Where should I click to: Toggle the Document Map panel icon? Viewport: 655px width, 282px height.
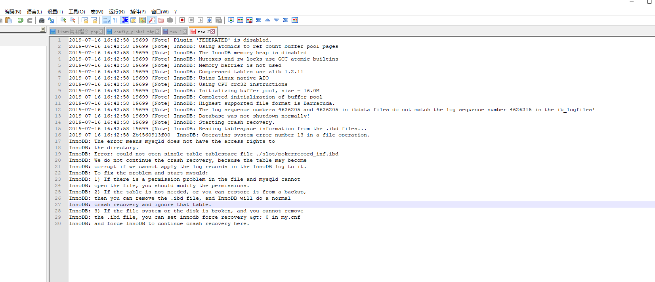point(143,20)
